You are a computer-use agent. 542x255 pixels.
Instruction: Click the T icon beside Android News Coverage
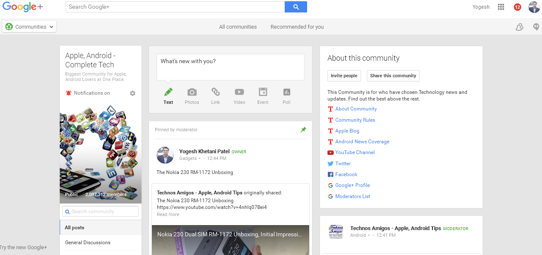pos(330,142)
